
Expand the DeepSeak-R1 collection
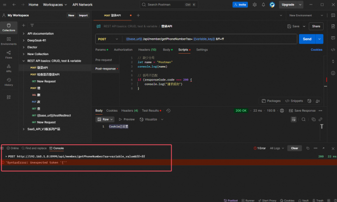click(x=24, y=40)
